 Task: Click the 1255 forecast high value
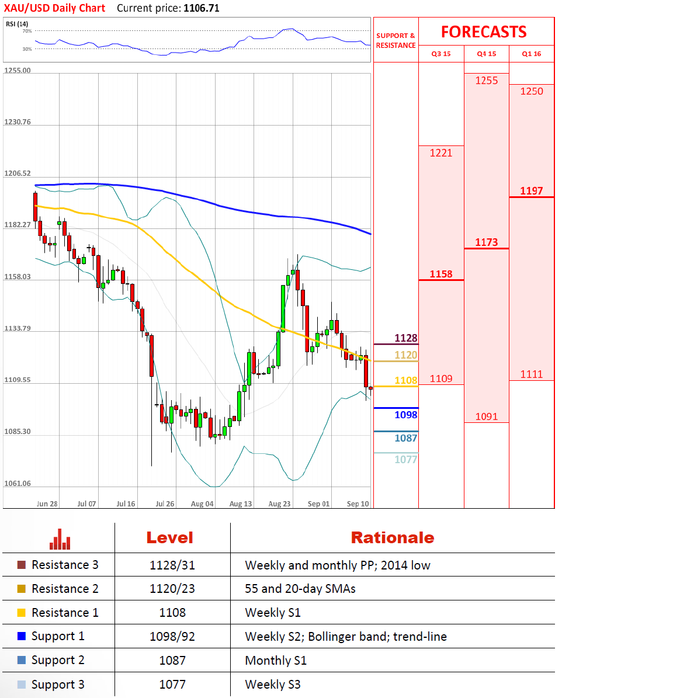coord(487,81)
